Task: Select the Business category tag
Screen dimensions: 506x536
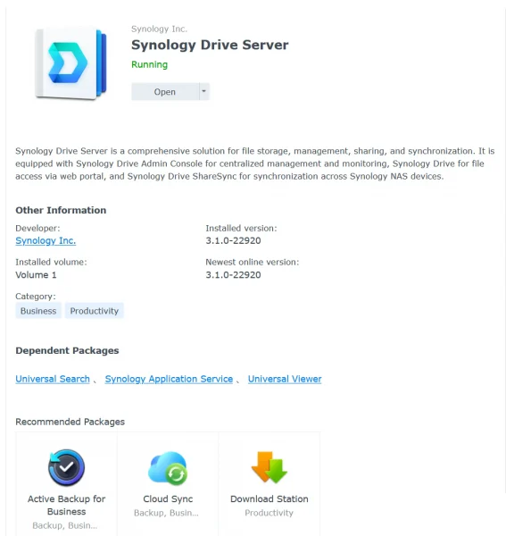Action: 38,311
